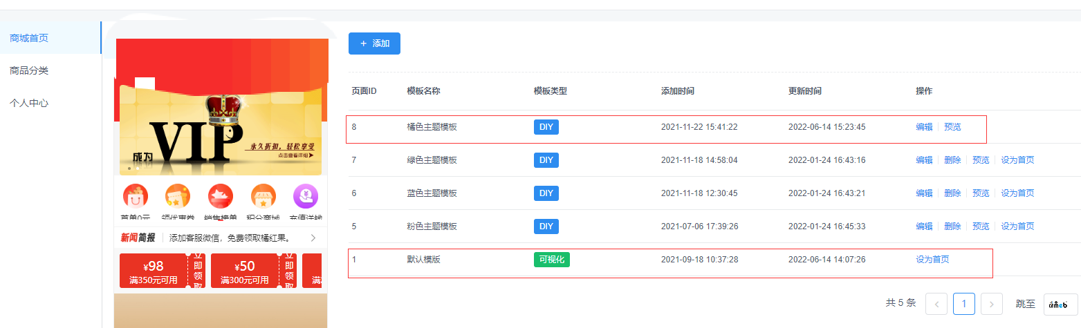Tap the points mall store icon
This screenshot has height=328, width=1081.
263,197
